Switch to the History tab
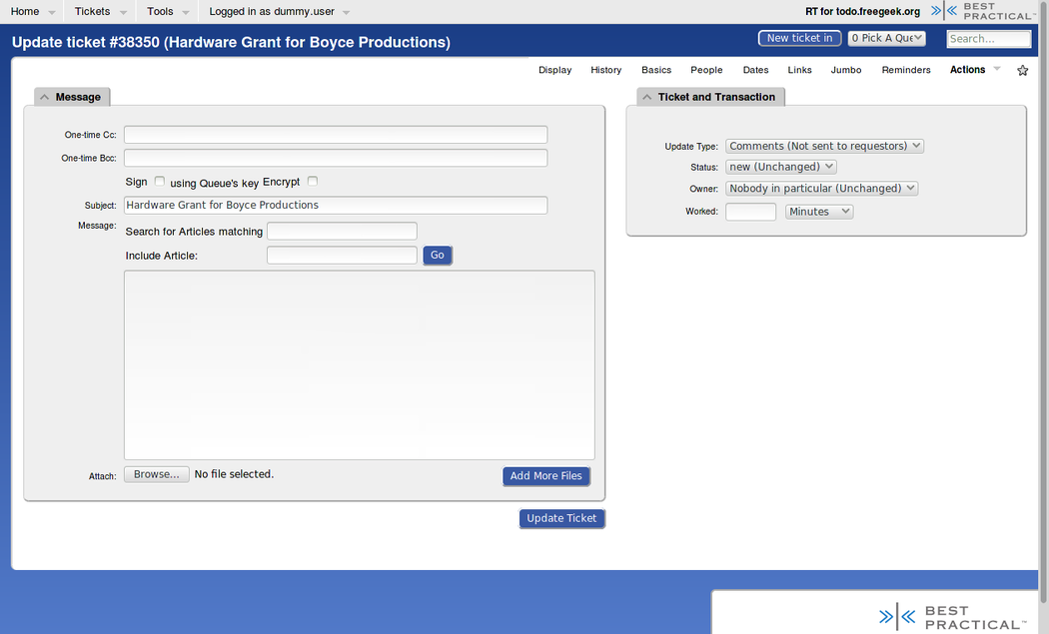This screenshot has width=1049, height=634. pos(605,70)
